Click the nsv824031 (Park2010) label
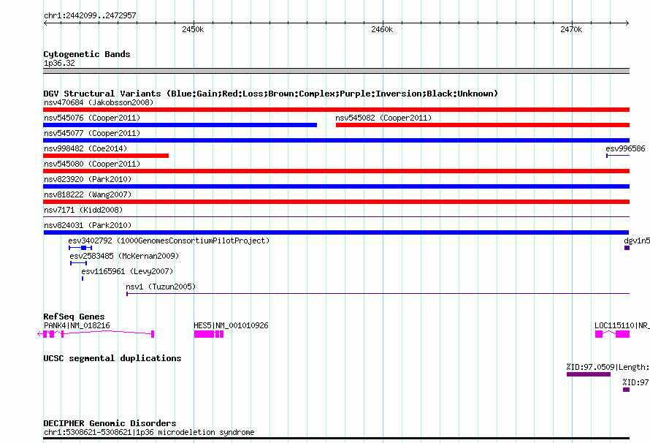Screen dimensions: 650x443 pyautogui.click(x=88, y=225)
